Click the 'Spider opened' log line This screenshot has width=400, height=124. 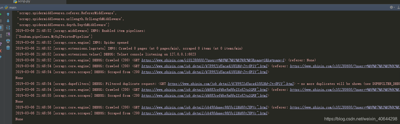point(72,43)
